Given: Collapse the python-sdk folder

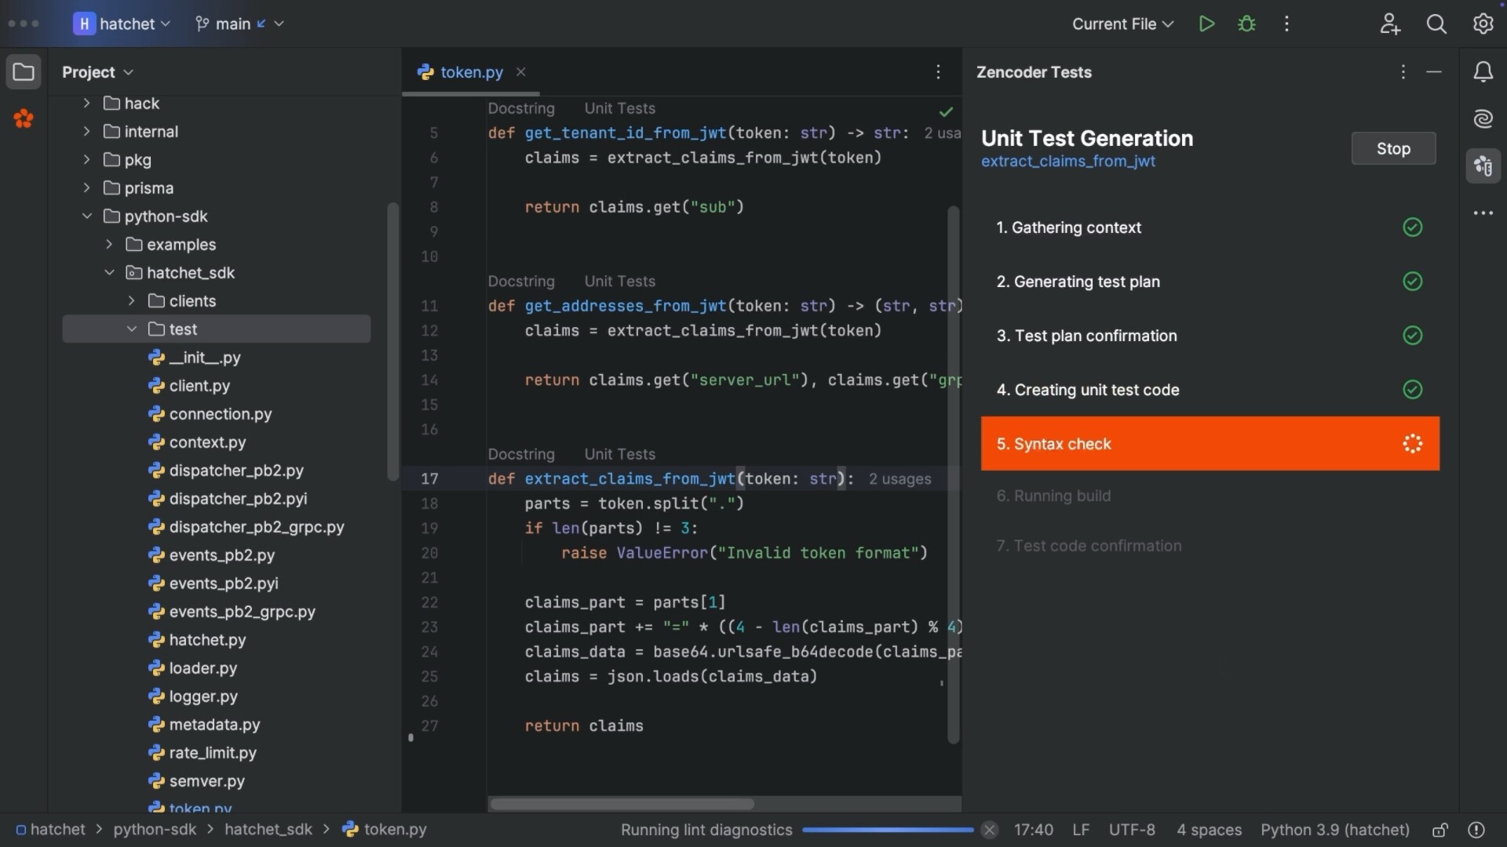Looking at the screenshot, I should click(87, 216).
